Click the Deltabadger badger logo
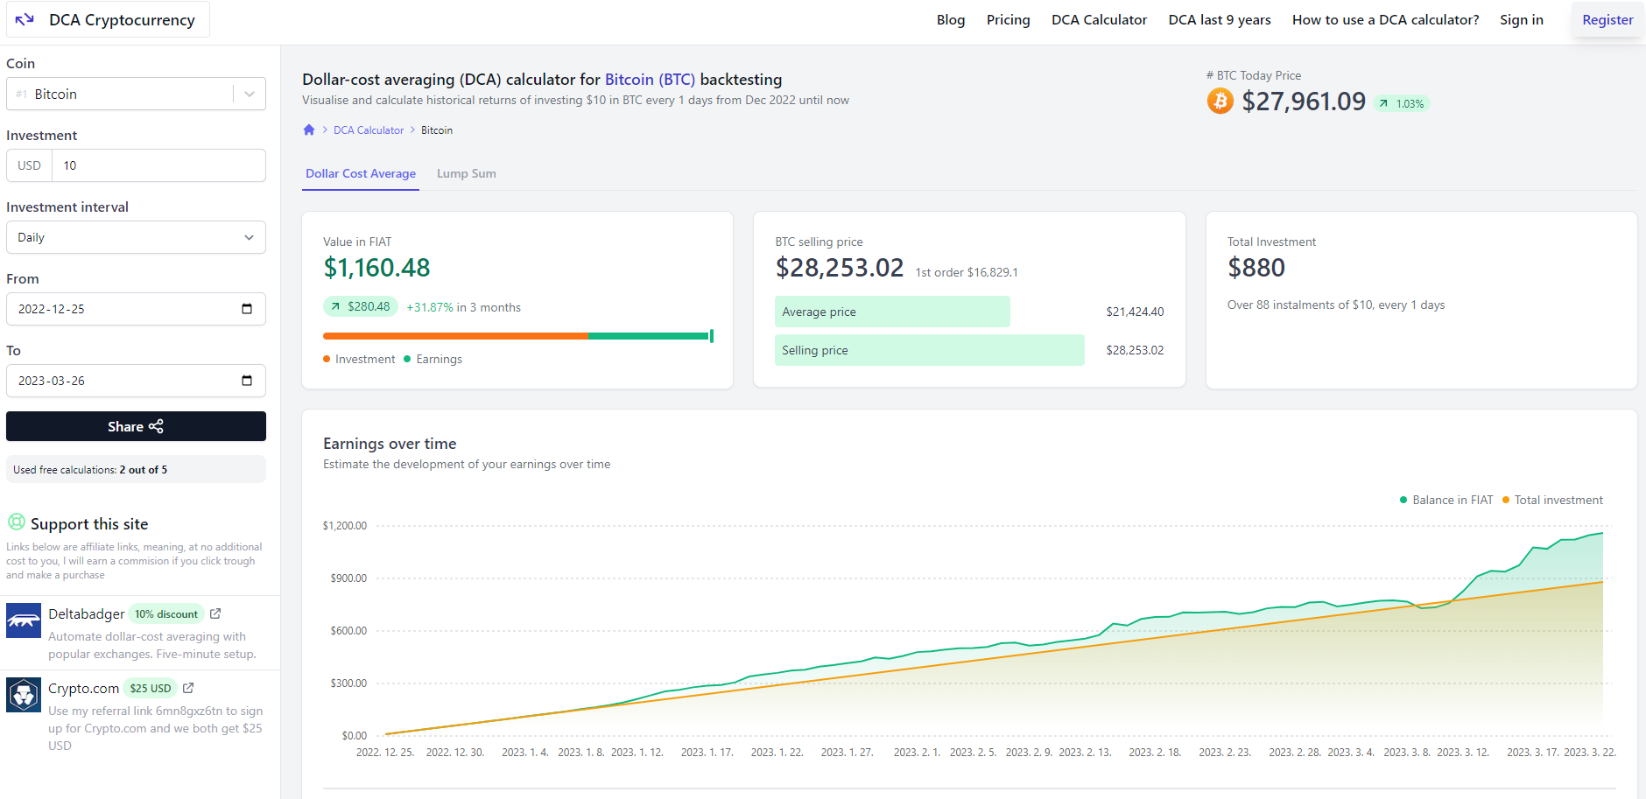The height and width of the screenshot is (799, 1646). [24, 620]
